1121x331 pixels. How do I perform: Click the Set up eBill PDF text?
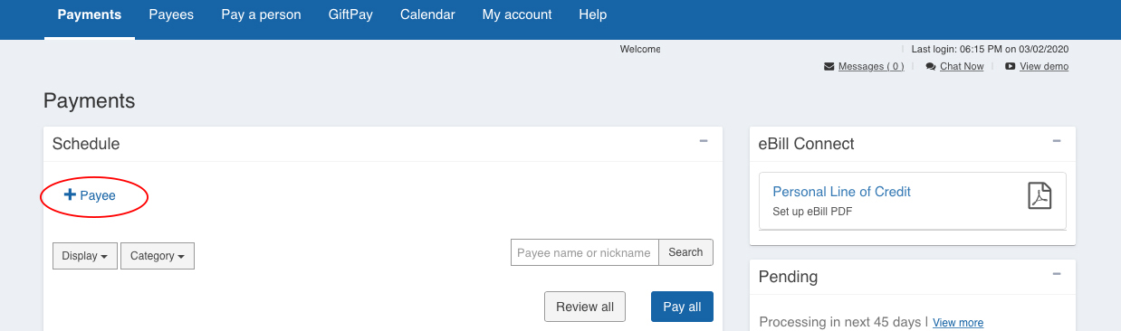click(812, 213)
